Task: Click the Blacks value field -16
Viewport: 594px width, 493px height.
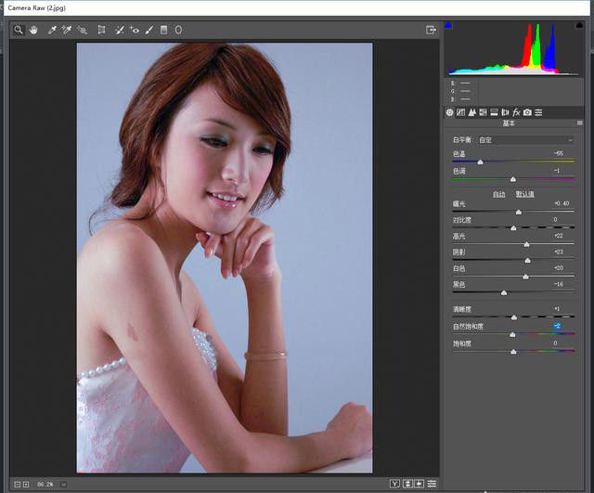Action: (559, 284)
